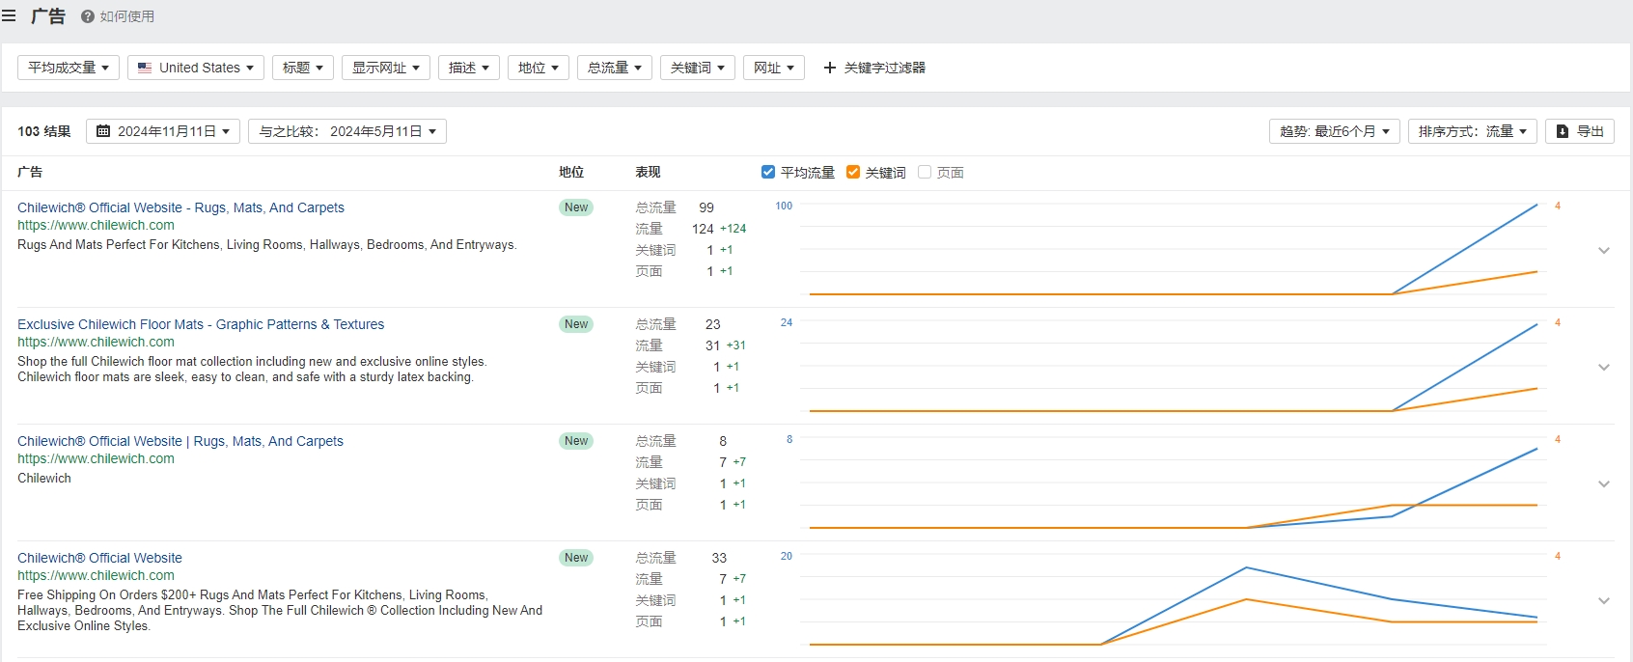Open the 地位 filter dropdown

pos(539,68)
